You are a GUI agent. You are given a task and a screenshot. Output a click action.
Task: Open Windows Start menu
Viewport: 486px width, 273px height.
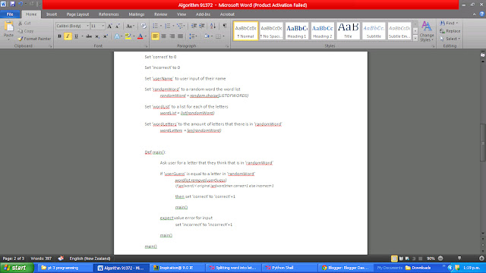17,268
